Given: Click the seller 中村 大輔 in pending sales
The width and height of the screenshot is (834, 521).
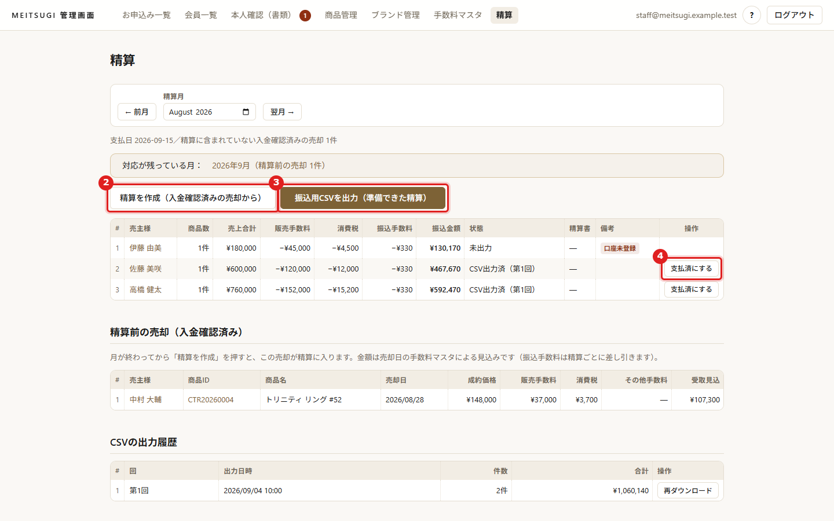Looking at the screenshot, I should [145, 399].
